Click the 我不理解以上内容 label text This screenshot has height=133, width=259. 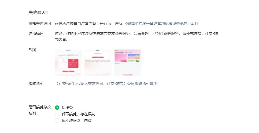click(x=77, y=120)
